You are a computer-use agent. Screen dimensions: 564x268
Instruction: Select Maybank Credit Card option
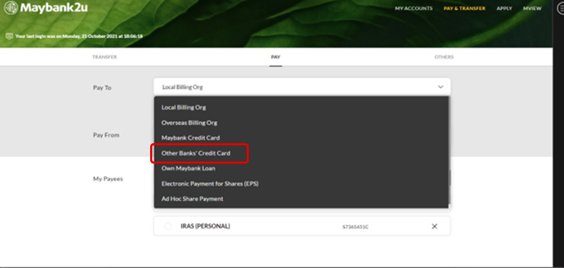pos(190,138)
